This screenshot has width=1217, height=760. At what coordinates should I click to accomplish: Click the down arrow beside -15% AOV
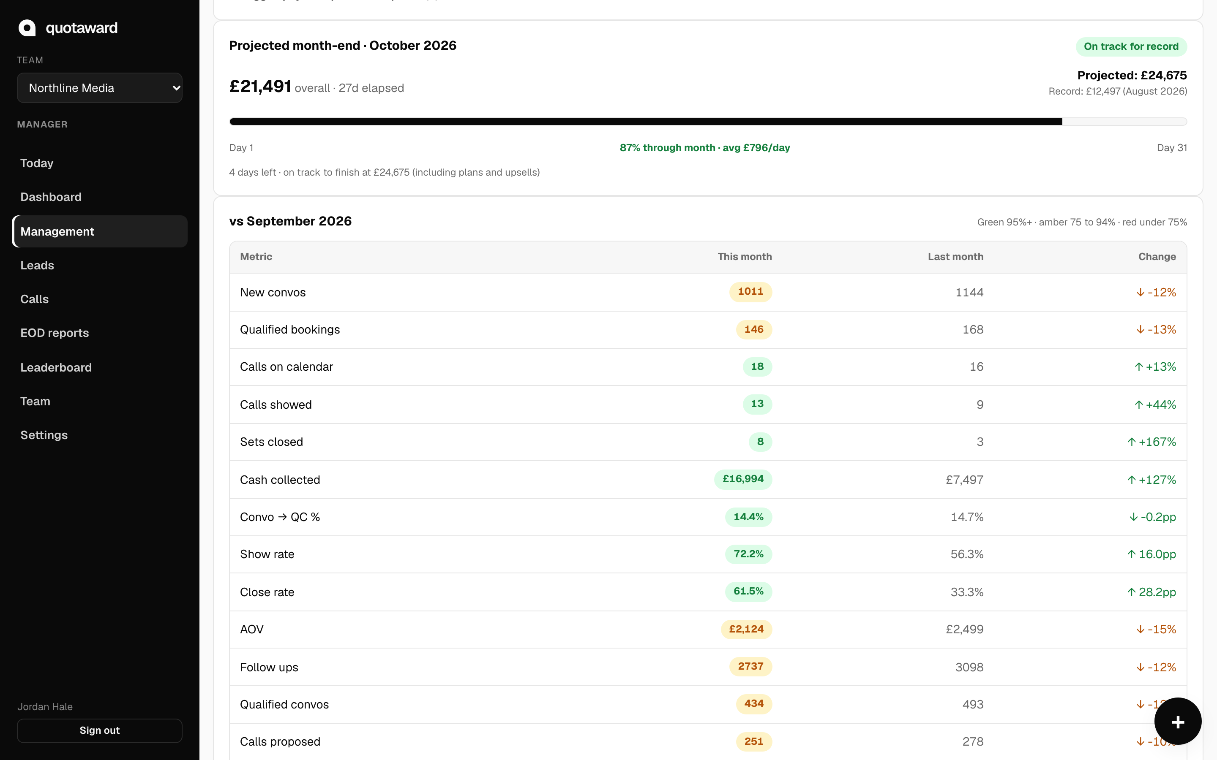point(1140,629)
